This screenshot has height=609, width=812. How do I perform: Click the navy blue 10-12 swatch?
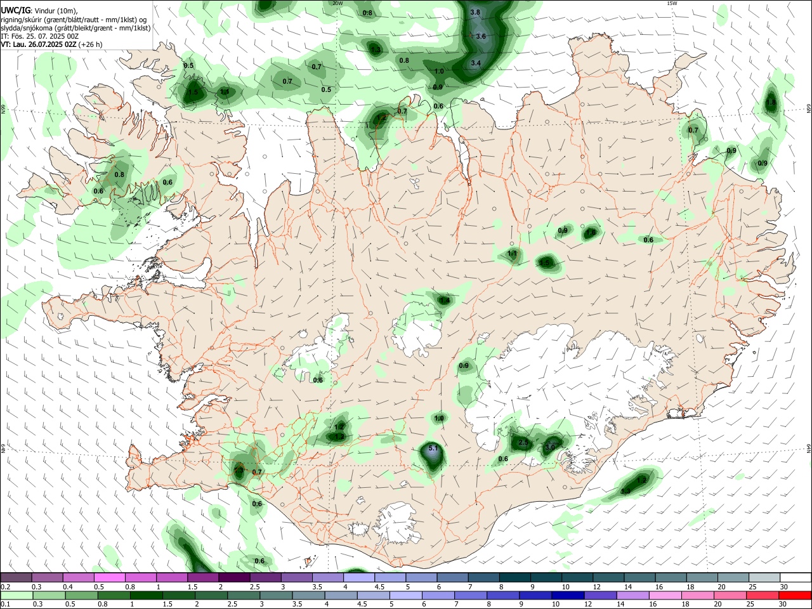pyautogui.click(x=566, y=595)
